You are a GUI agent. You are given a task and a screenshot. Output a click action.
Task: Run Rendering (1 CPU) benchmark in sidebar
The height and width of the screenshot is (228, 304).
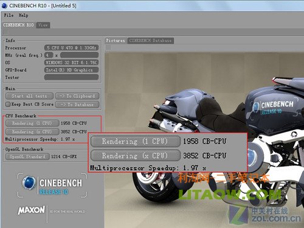pos(32,123)
